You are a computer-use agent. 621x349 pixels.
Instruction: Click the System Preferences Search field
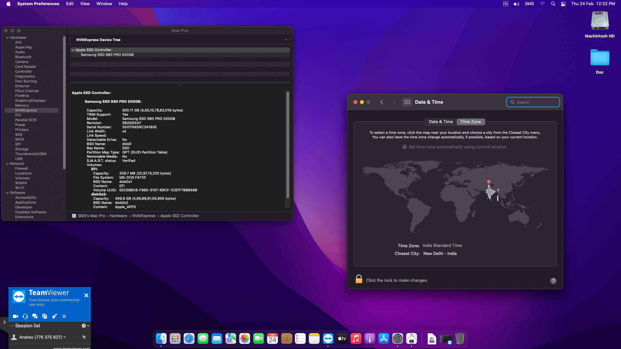(x=533, y=102)
